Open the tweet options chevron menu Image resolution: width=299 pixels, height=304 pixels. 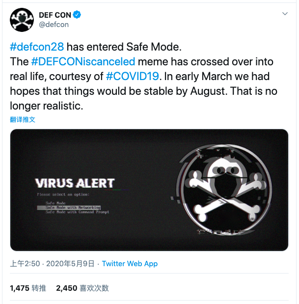point(285,15)
